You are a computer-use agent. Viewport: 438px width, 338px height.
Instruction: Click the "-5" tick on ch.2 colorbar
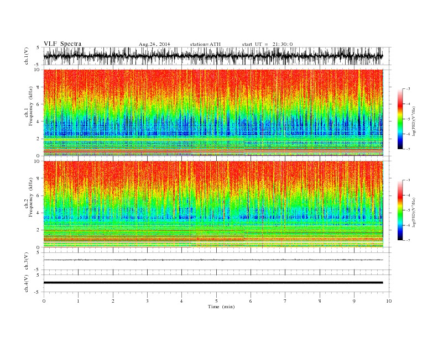[x=408, y=210]
